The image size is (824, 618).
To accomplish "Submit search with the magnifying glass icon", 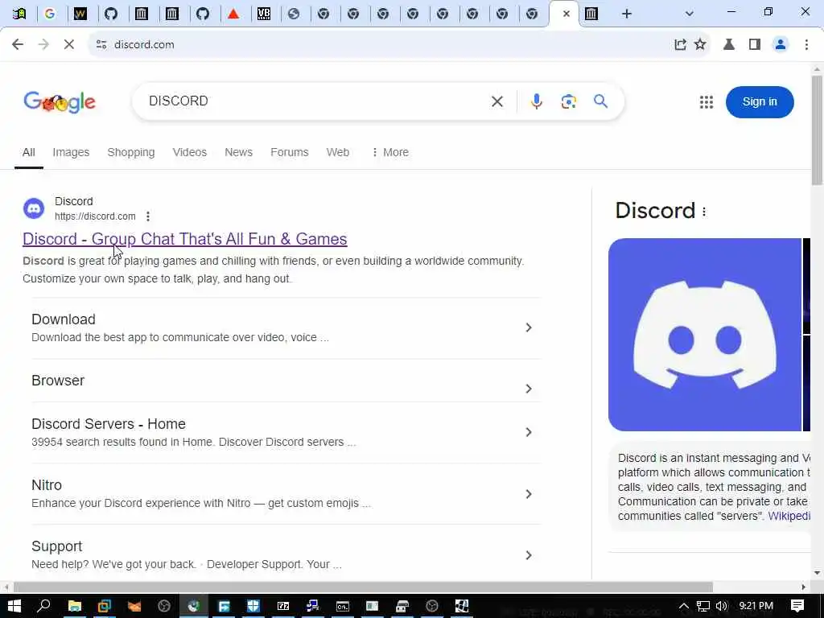I will click(x=600, y=101).
